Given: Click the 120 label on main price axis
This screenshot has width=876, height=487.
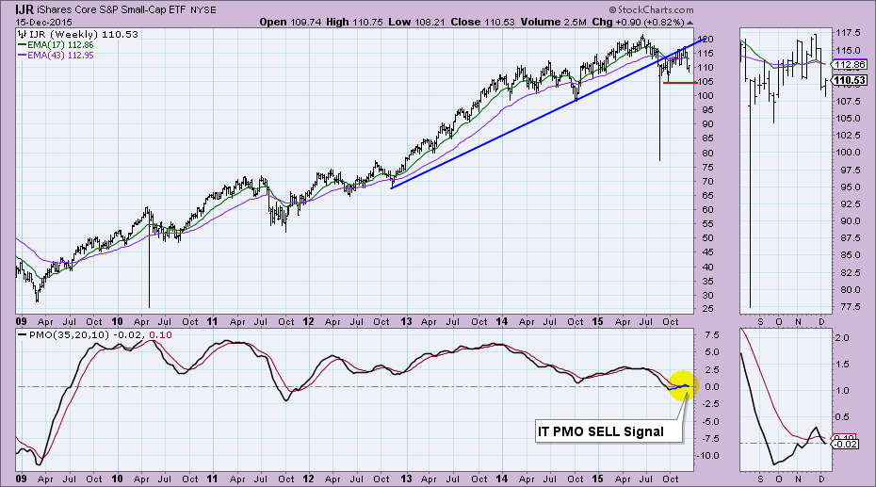Looking at the screenshot, I should [x=706, y=40].
